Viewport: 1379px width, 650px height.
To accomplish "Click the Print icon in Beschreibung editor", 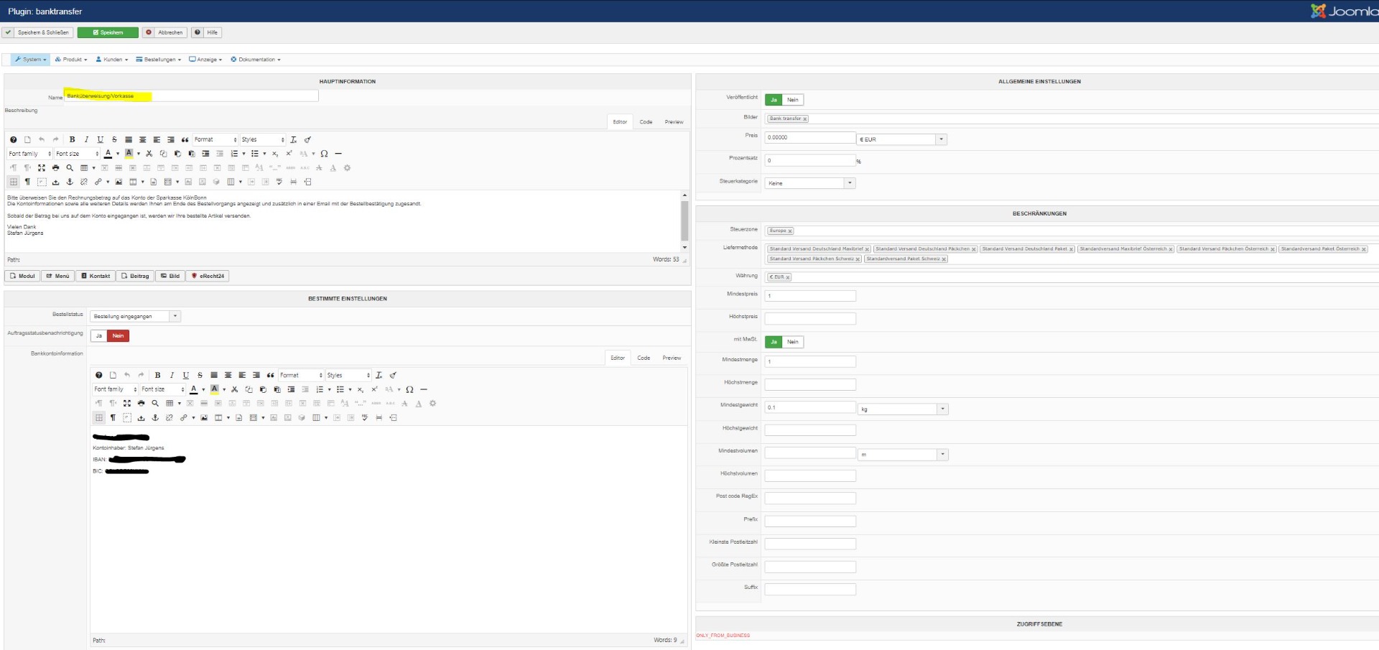I will tap(56, 168).
